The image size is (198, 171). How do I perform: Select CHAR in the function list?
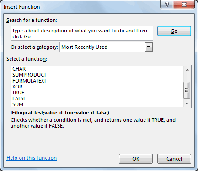19,69
